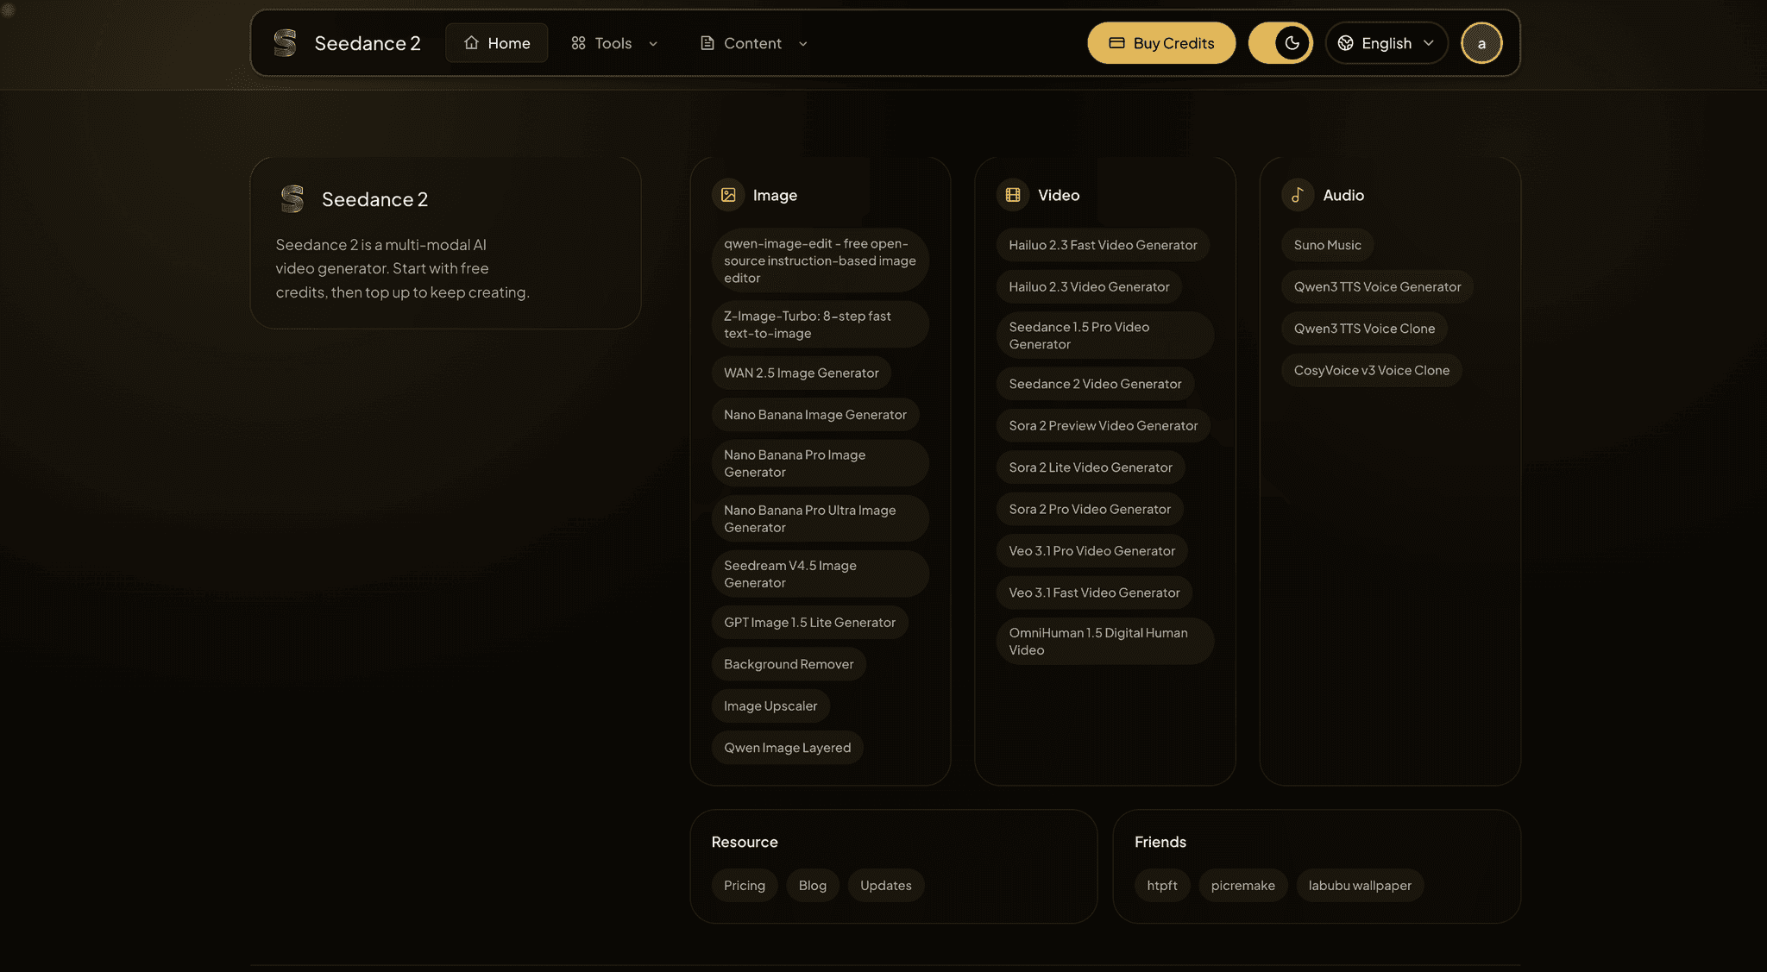1767x972 pixels.
Task: Click the Video film-strip icon
Action: click(x=1013, y=195)
